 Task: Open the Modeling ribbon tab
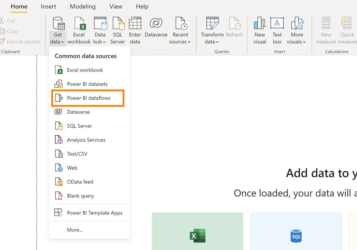coord(83,6)
